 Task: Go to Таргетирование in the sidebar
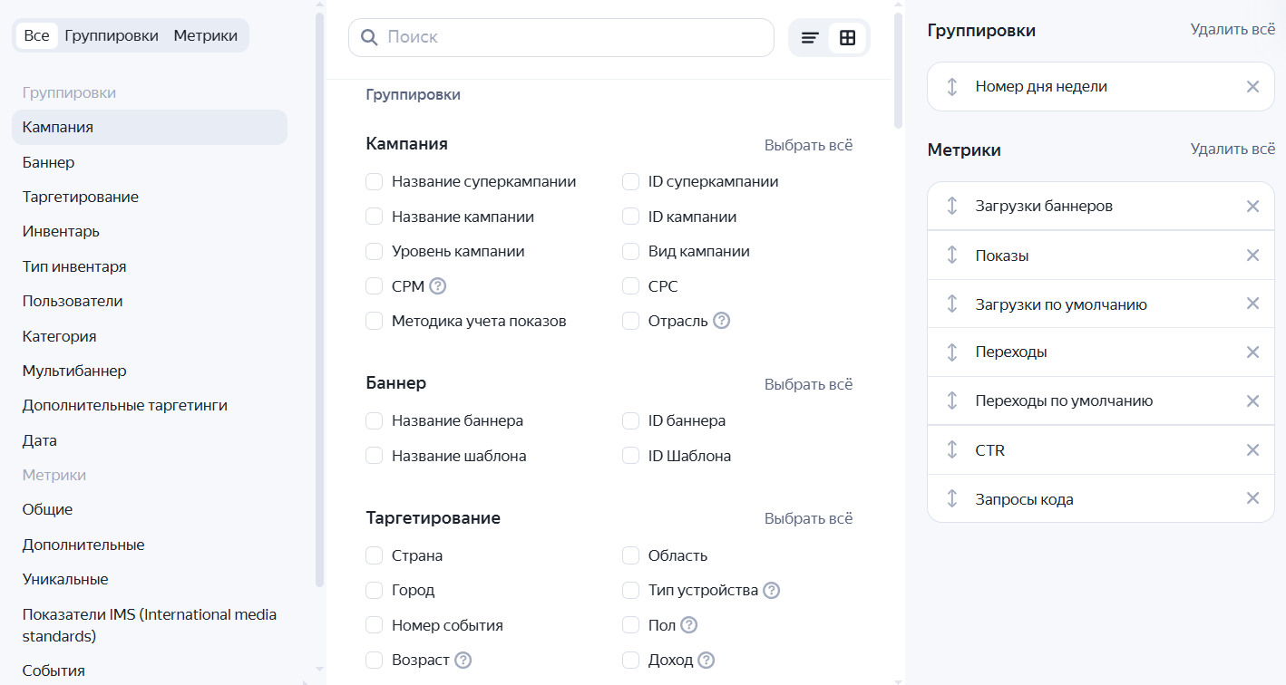(x=81, y=197)
